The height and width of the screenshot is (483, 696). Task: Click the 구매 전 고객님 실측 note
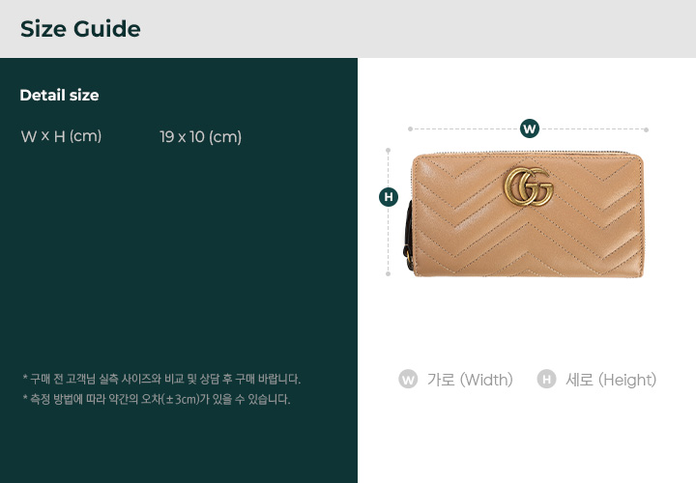(x=161, y=380)
